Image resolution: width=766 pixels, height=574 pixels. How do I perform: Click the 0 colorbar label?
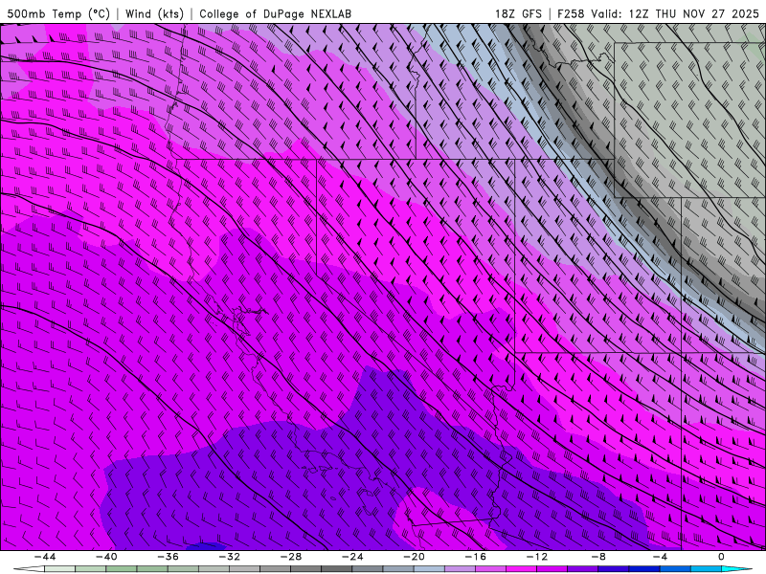tap(722, 557)
